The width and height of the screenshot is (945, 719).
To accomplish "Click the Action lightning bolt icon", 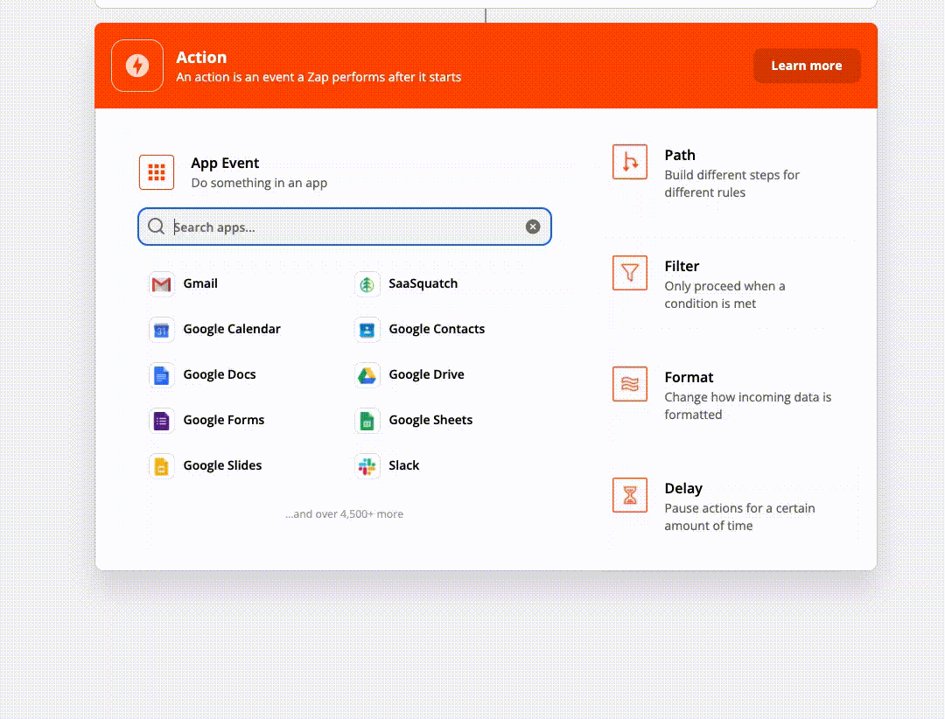I will 137,65.
